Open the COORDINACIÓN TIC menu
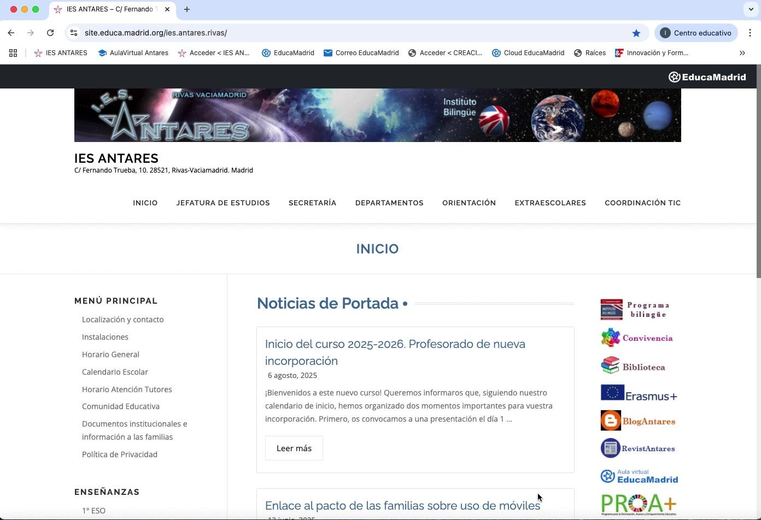 click(643, 203)
